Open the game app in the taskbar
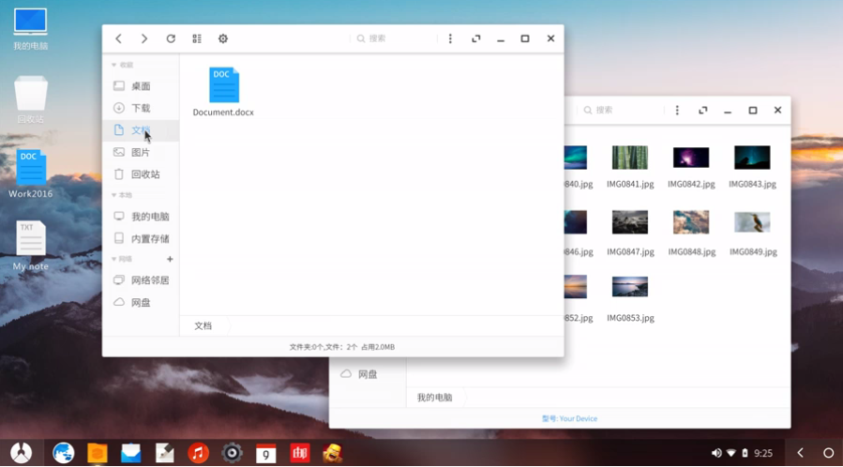Viewport: 843px width, 467px height. (x=333, y=453)
